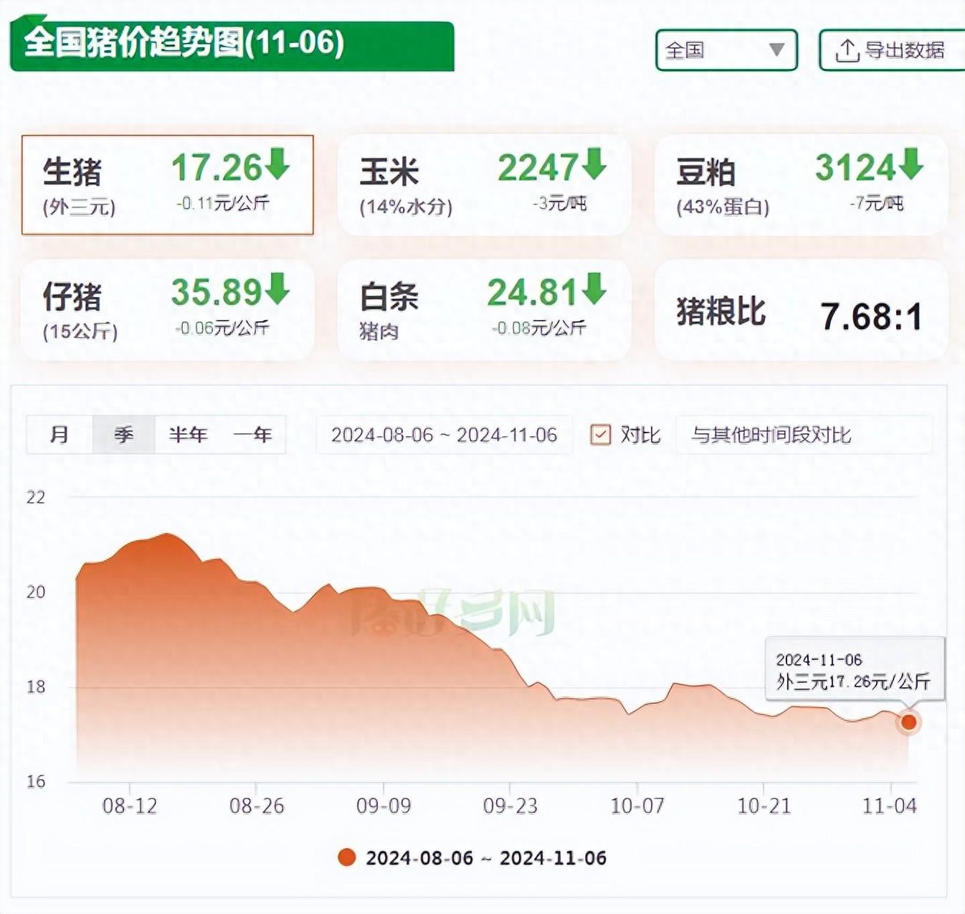Click the 09-09 x-axis date label

tap(384, 806)
